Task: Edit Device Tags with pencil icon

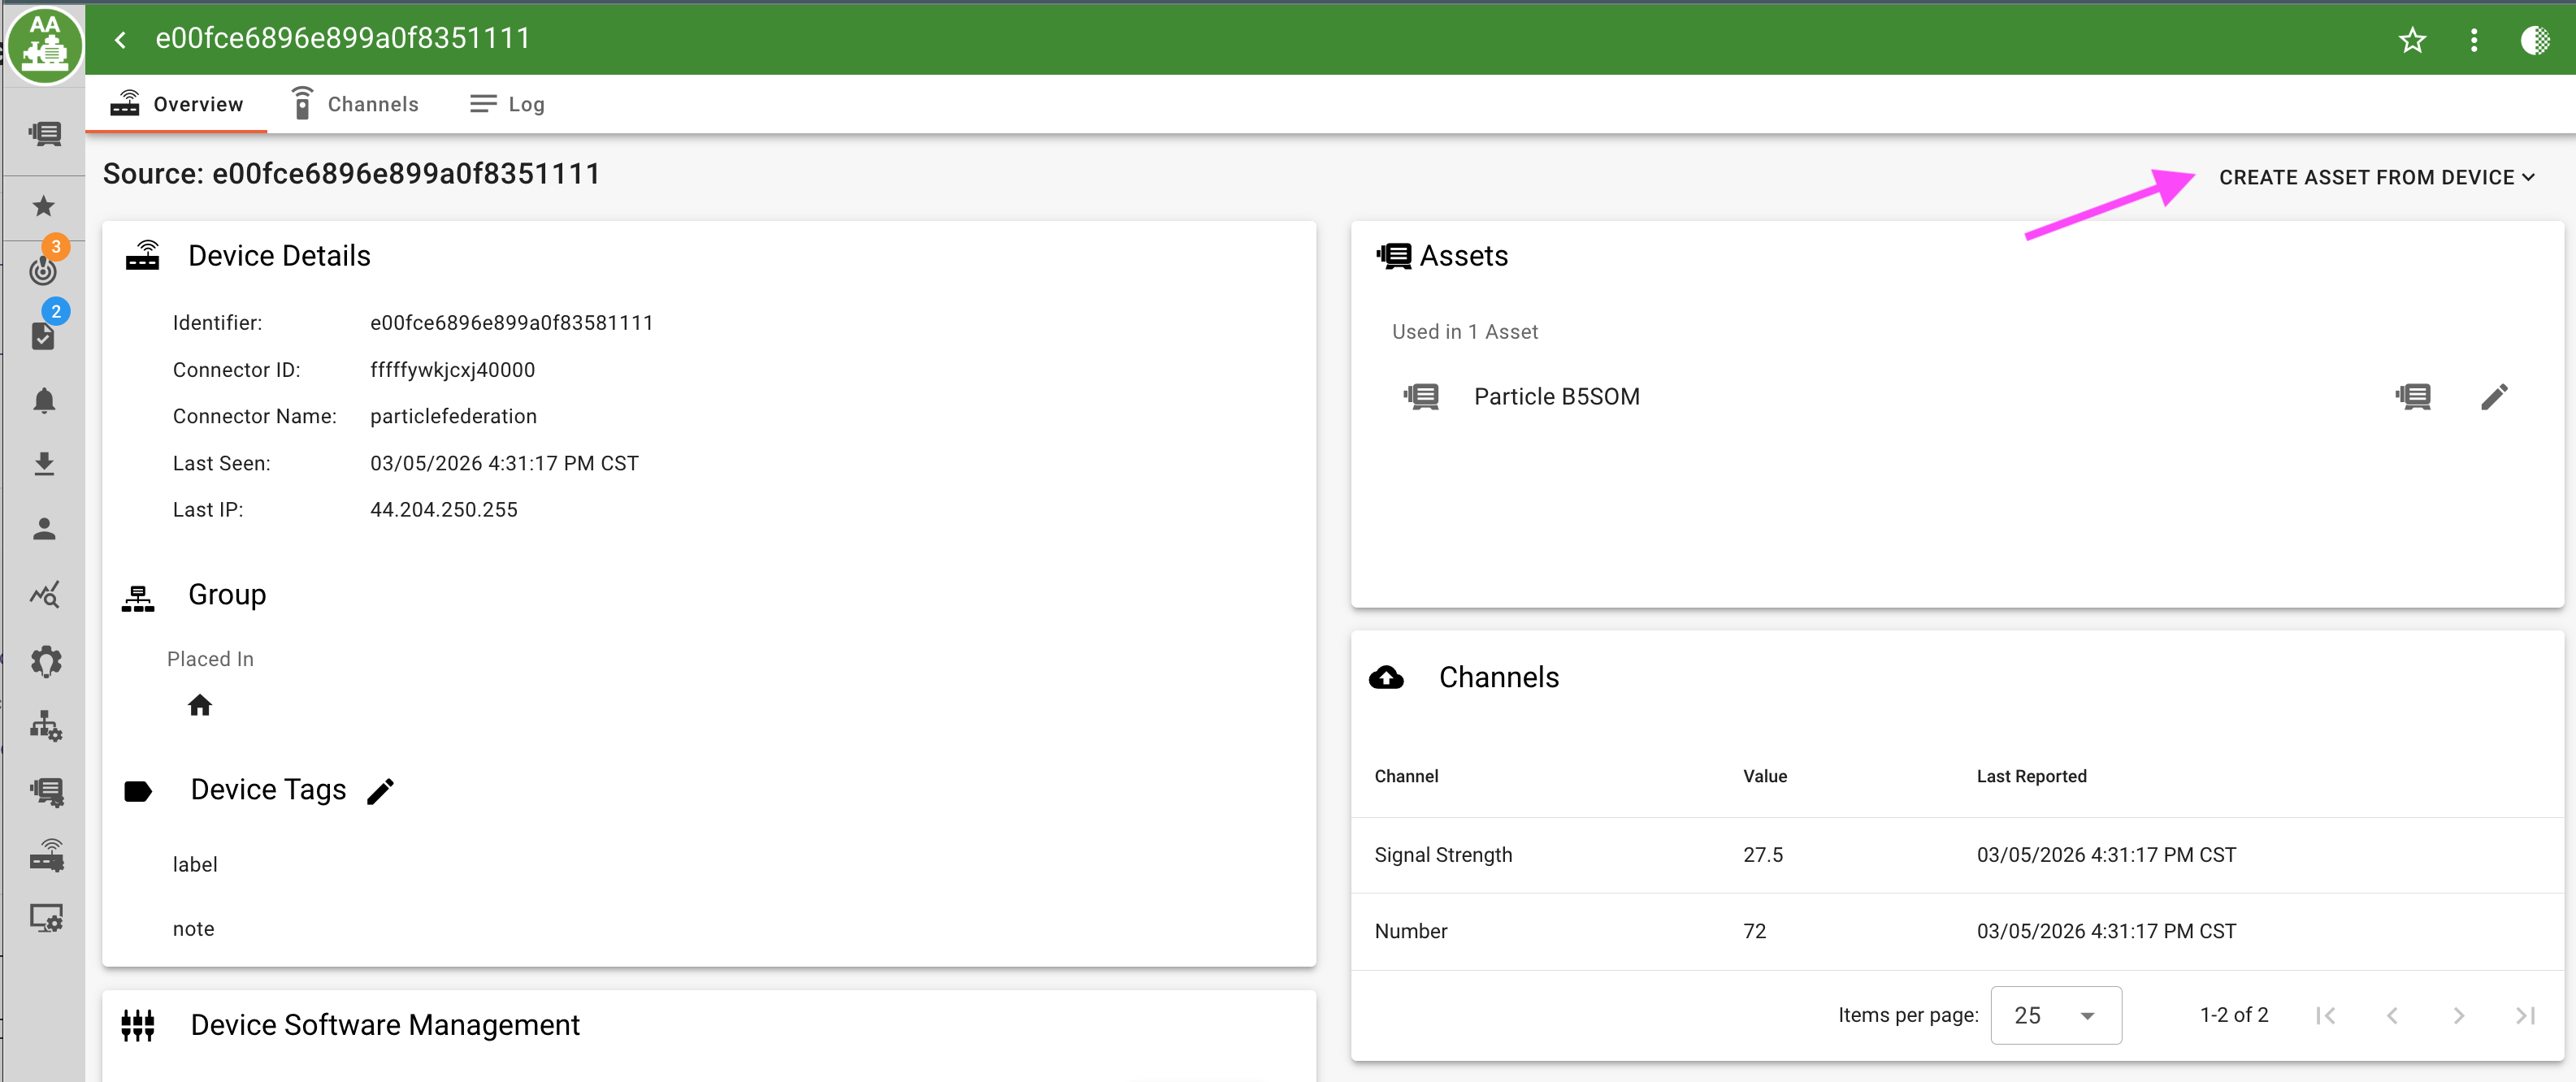Action: click(x=381, y=790)
